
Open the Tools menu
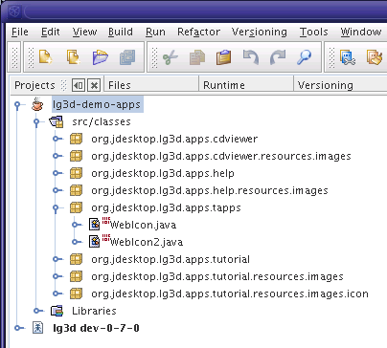(x=314, y=32)
